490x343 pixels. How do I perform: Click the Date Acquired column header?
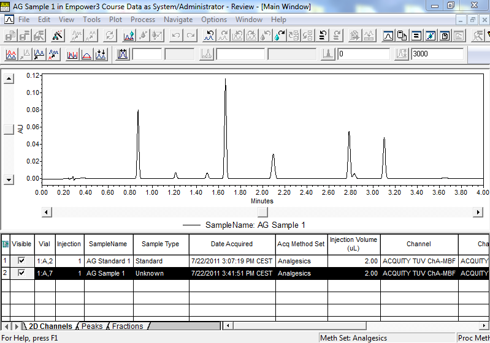tap(232, 244)
